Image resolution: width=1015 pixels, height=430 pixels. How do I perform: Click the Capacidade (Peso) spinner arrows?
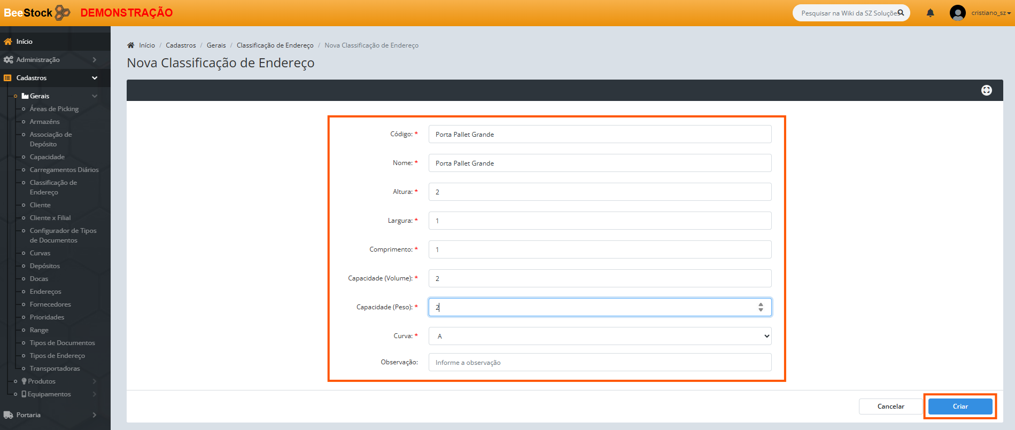coord(761,307)
